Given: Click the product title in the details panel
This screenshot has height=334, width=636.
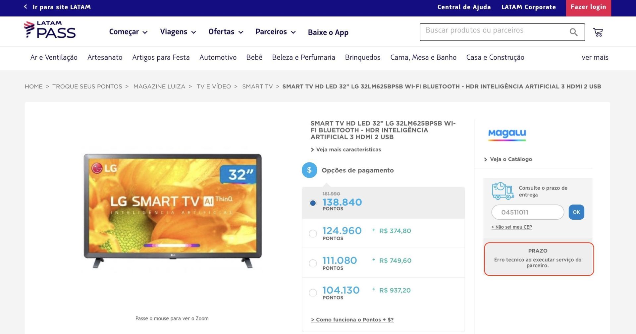Looking at the screenshot, I should (x=383, y=130).
